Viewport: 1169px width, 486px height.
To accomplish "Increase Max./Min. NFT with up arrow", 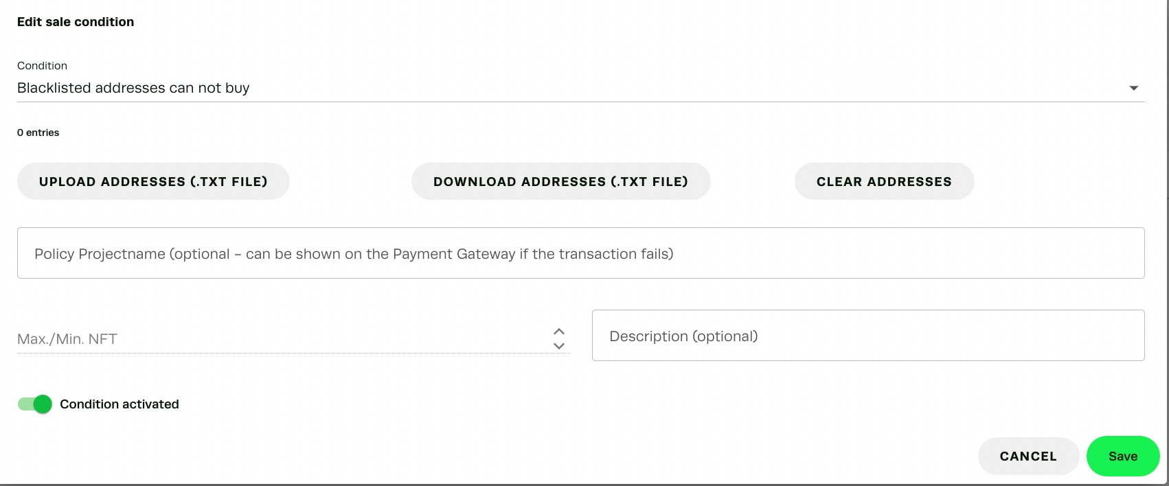I will [559, 332].
